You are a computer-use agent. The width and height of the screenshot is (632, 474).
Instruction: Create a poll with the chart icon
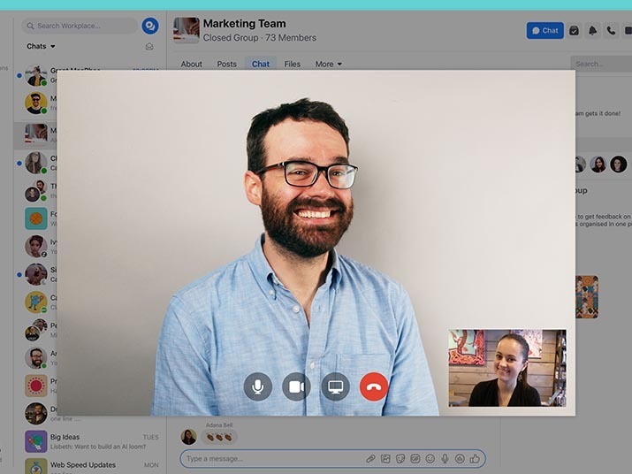(460, 459)
